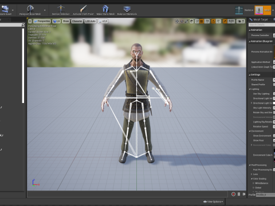Click the Profile Name value field
275x206 pixels.
[x=274, y=80]
